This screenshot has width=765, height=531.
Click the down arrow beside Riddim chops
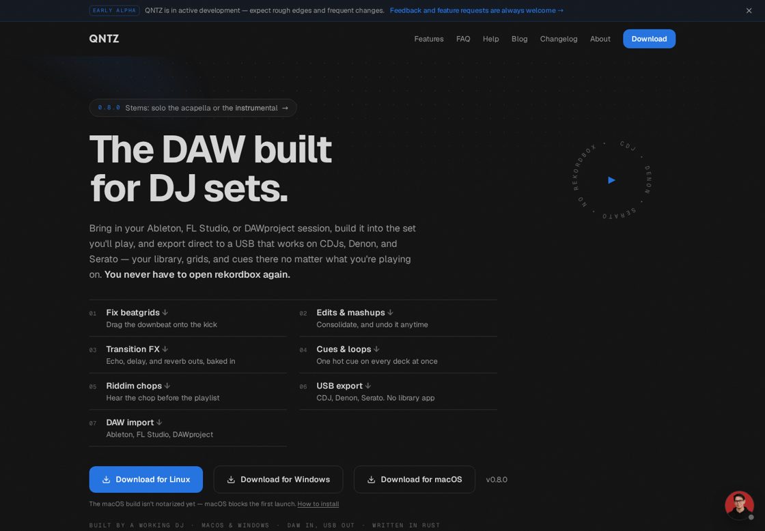click(167, 386)
